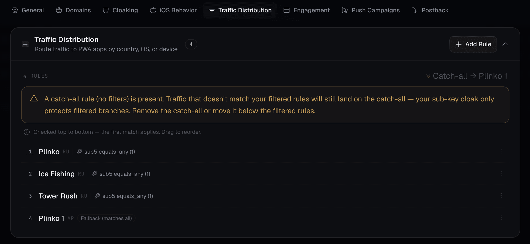The height and width of the screenshot is (244, 530).
Task: Open the Push Campaigns tab
Action: [370, 10]
